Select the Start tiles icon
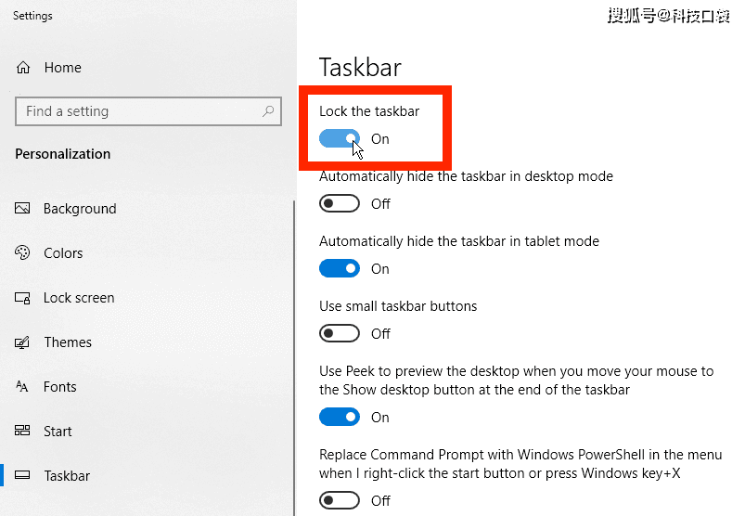 coord(22,431)
